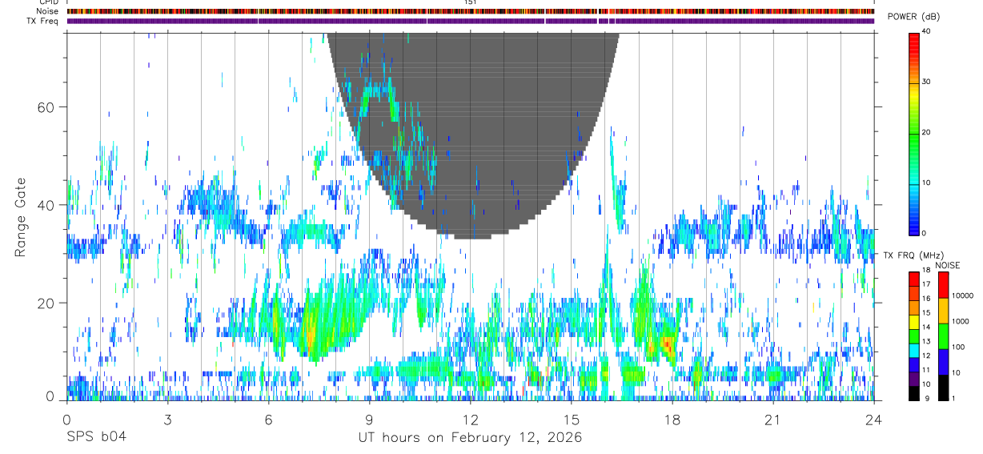The height and width of the screenshot is (454, 983).
Task: Click the x-axis tick label '9'
Action: [x=369, y=420]
